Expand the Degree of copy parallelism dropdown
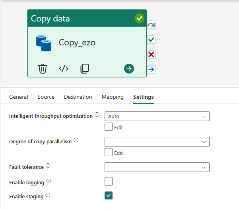Screen dimensions: 239x209 157,142
